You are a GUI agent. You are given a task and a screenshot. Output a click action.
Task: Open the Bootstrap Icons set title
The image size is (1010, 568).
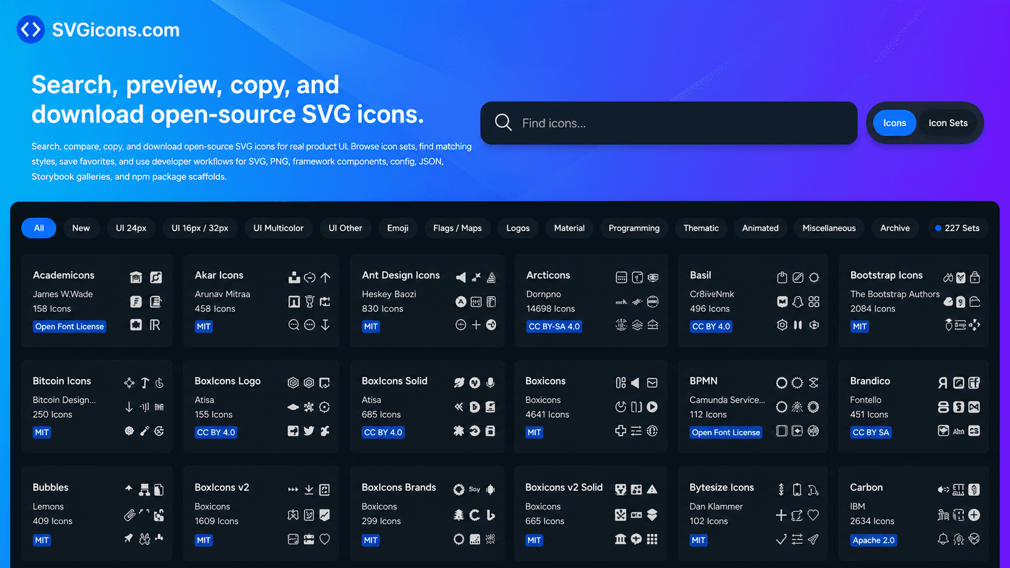(886, 275)
